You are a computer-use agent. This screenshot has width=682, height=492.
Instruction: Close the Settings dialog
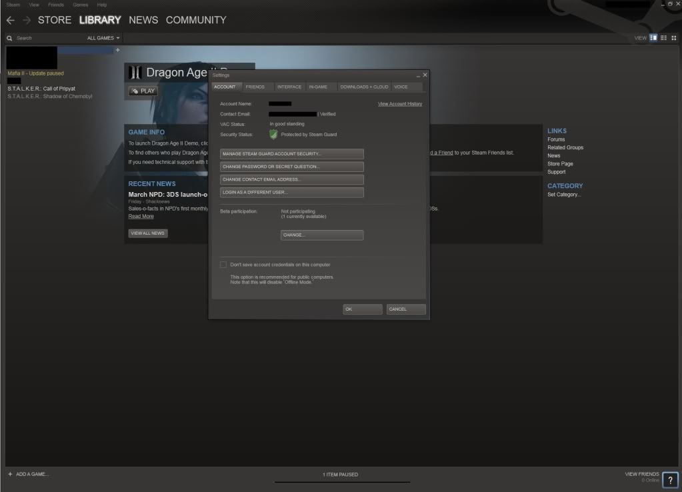click(425, 75)
